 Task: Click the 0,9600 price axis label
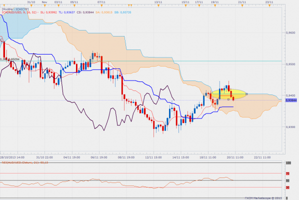click(290, 33)
